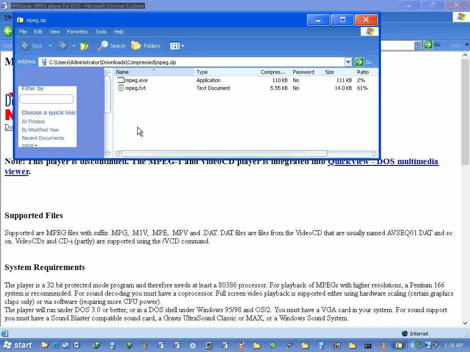Screen dimensions: 470x352
Task: Open the Favorites menu
Action: (x=77, y=32)
